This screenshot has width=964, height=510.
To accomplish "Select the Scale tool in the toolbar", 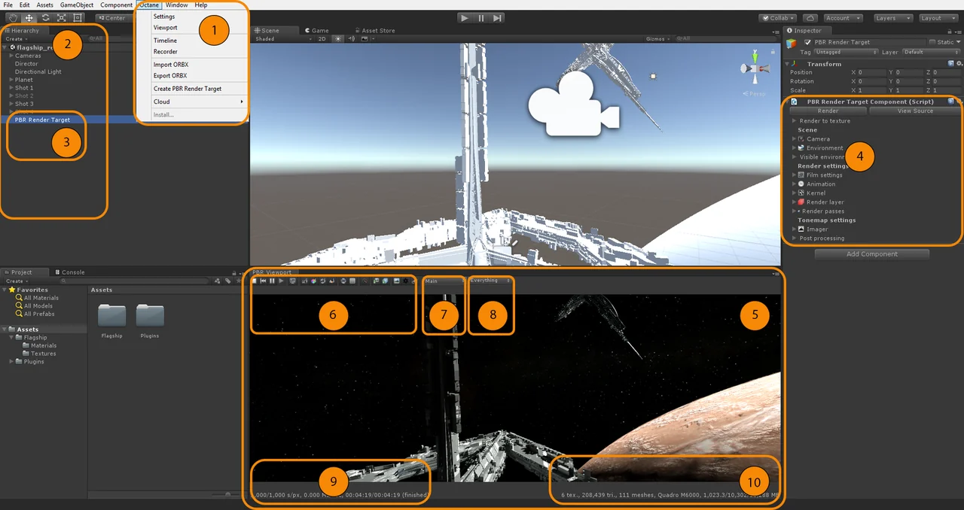I will tap(61, 17).
